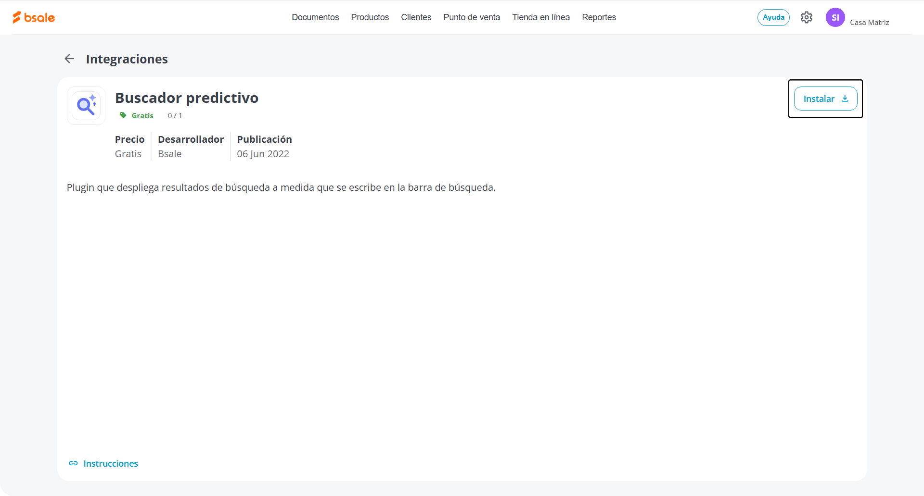This screenshot has width=924, height=496.
Task: Open the Documentos menu
Action: click(x=315, y=17)
